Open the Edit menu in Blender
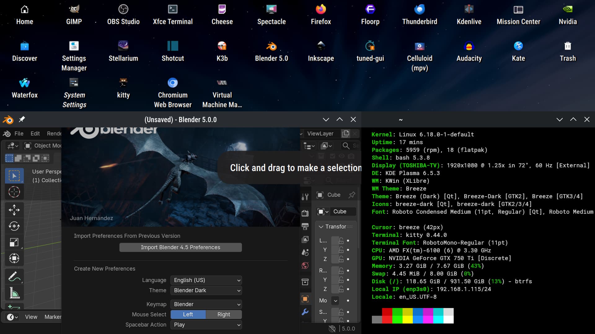595x334 pixels. click(x=35, y=134)
